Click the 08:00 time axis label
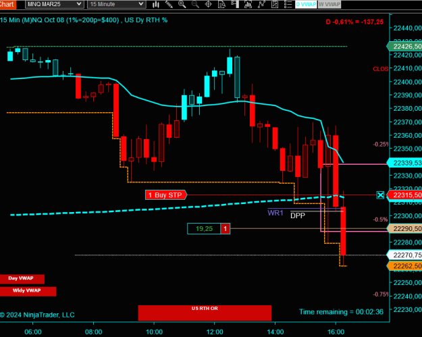Image resolution: width=422 pixels, height=337 pixels. pyautogui.click(x=93, y=332)
